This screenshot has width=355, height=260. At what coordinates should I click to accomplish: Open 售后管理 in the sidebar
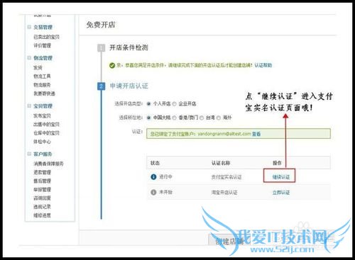42,181
